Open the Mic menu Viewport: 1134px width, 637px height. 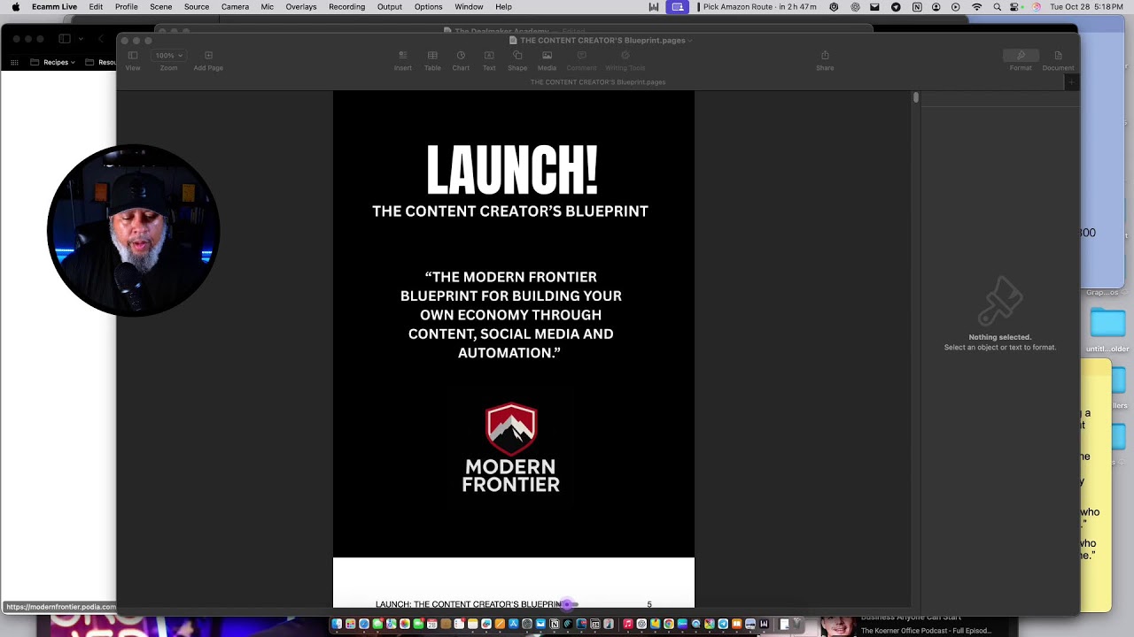point(268,7)
